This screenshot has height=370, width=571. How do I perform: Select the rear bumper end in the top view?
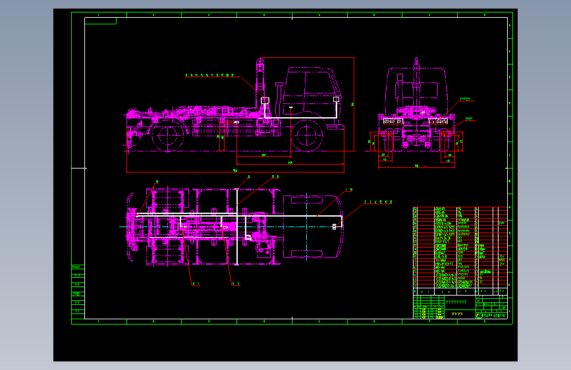[x=130, y=226]
